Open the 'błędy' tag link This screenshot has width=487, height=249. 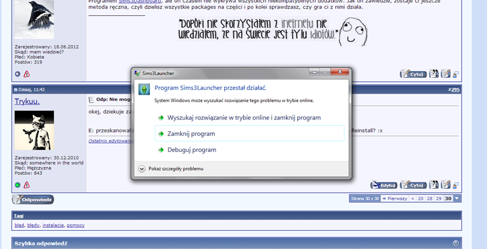tap(33, 225)
